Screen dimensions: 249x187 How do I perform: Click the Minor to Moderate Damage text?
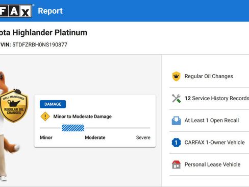tap(83, 116)
